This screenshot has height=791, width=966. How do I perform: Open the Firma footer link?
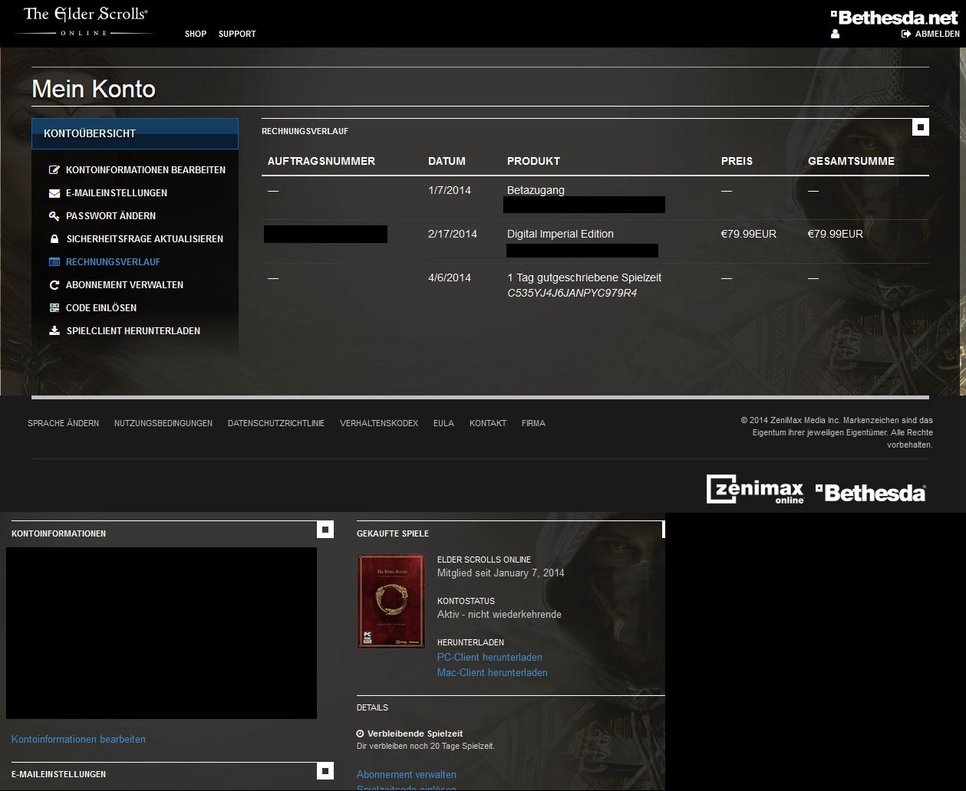[533, 423]
